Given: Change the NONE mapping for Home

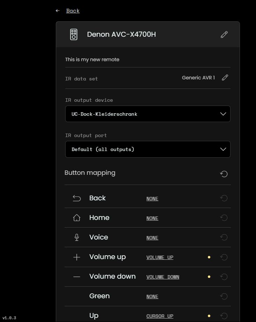Looking at the screenshot, I should tap(152, 218).
